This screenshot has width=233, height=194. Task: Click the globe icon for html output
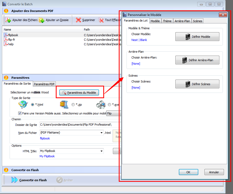pos(23,105)
